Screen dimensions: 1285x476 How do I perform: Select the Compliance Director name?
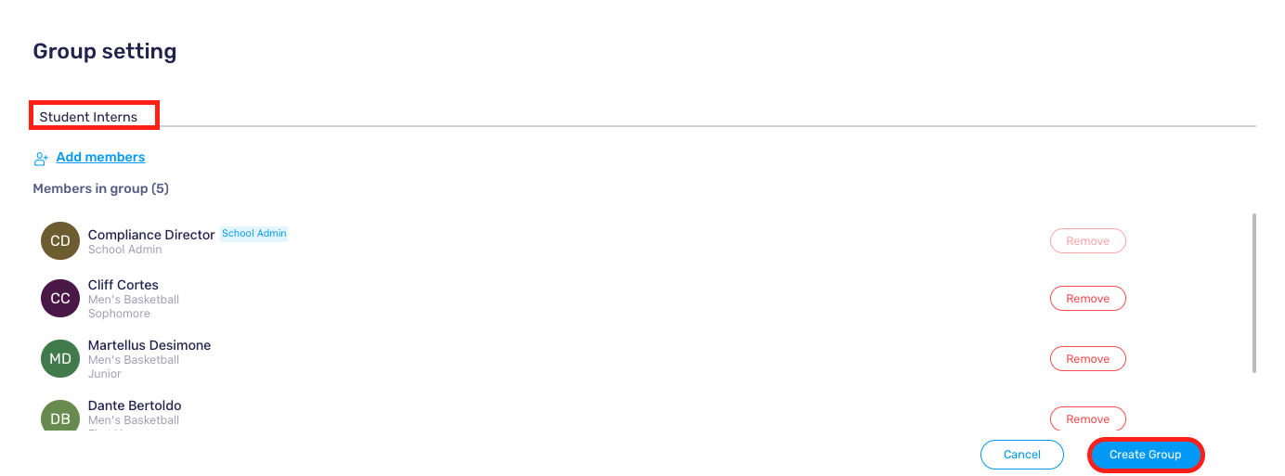151,235
